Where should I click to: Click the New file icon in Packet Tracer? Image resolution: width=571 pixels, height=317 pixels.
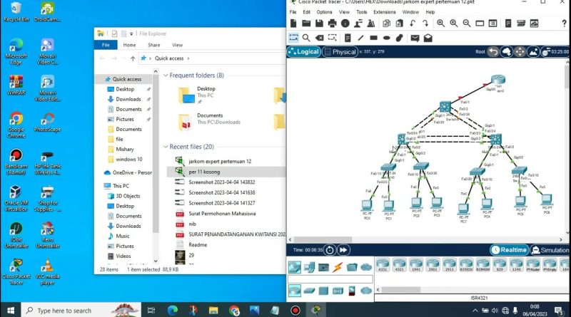(293, 24)
